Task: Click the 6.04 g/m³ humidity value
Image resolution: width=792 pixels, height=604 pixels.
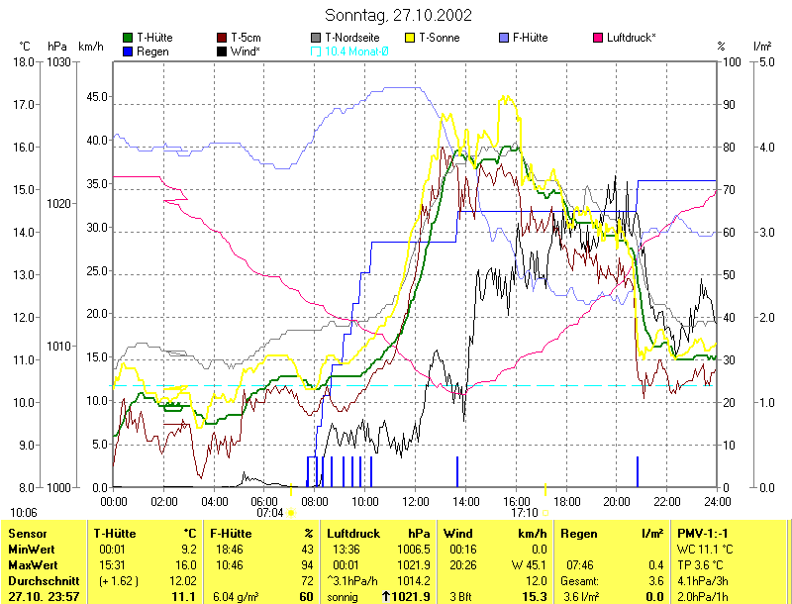Action: tap(236, 597)
